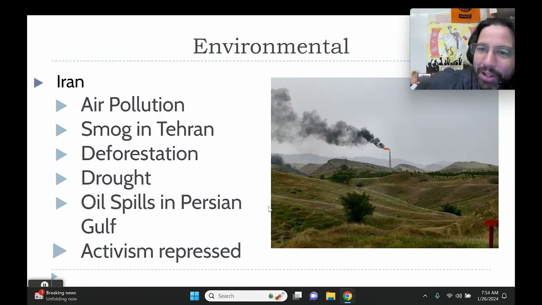Open File Explorer from the taskbar
Image resolution: width=542 pixels, height=305 pixels.
point(331,296)
